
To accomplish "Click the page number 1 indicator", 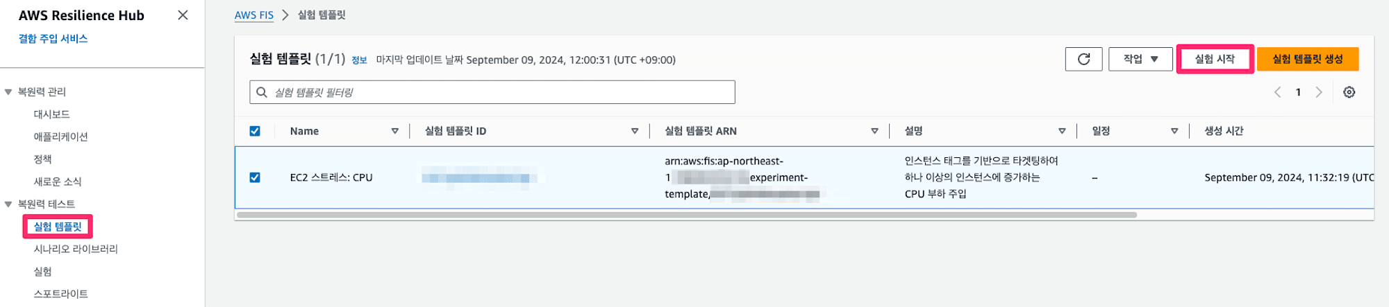I will [1298, 92].
